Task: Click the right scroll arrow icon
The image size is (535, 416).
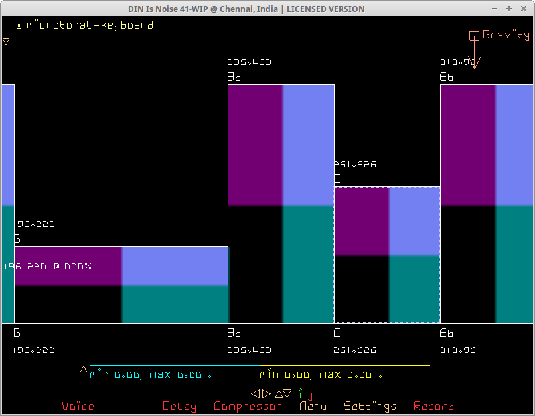Action: click(x=266, y=393)
